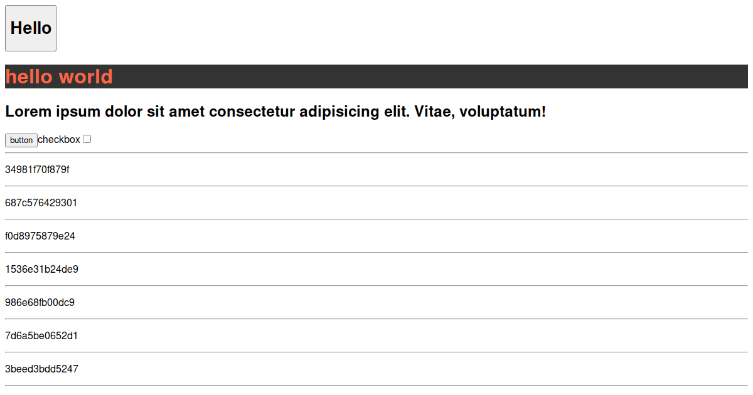Screen dimensions: 753x395
Task: Choose the 3beed3bdd5247 list entry
Action: pos(41,369)
